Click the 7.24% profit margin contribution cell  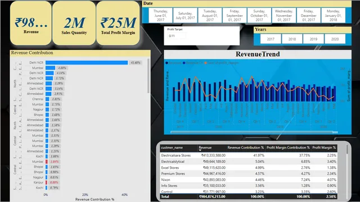coord(305,180)
